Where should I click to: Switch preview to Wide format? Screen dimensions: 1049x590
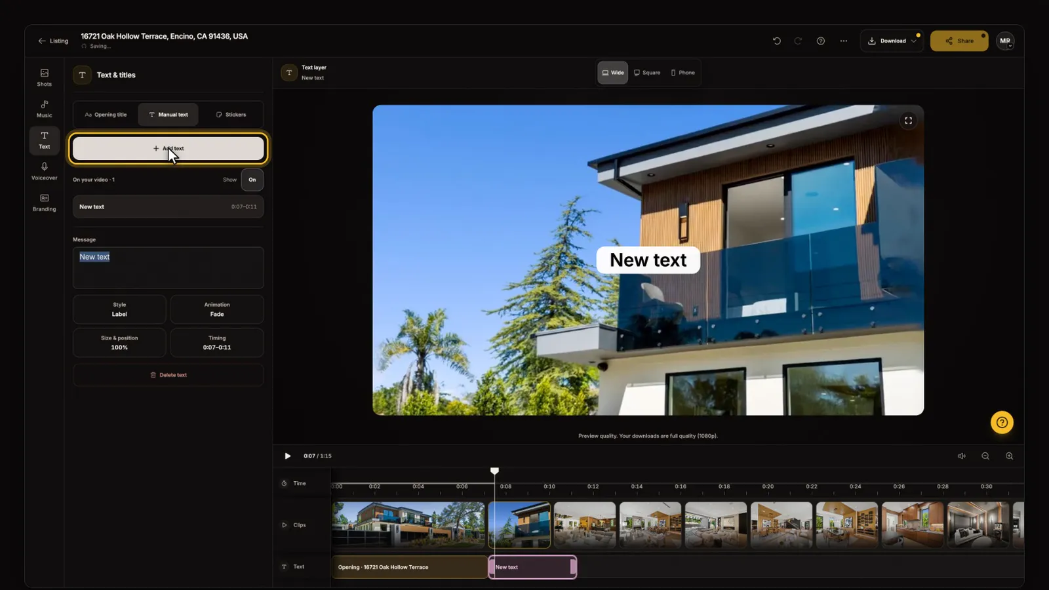[612, 73]
